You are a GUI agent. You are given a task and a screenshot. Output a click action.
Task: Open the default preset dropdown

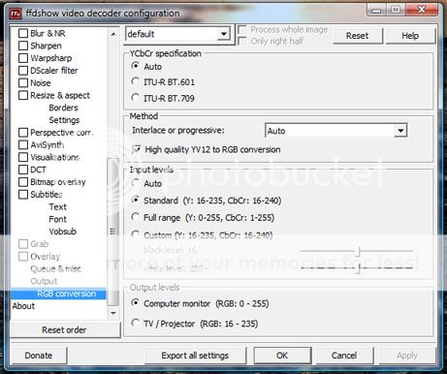[223, 34]
